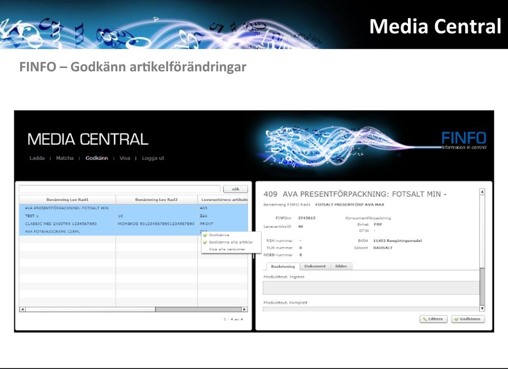Click the Logga ut link
The image size is (508, 369).
[x=153, y=158]
